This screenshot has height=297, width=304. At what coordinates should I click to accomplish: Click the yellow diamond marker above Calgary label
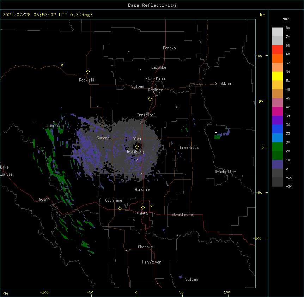[x=143, y=208]
